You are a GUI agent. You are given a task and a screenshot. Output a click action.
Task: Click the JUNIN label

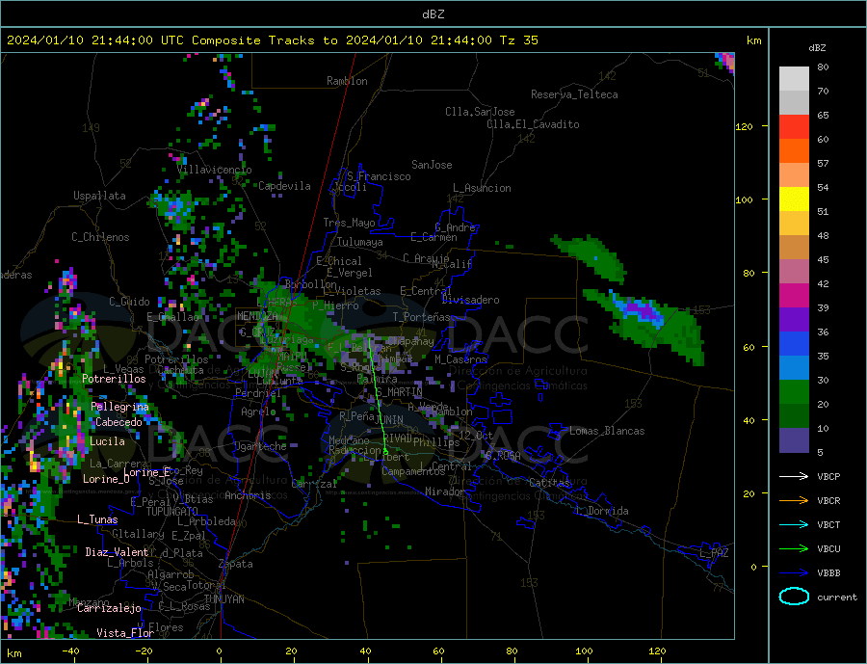pos(389,420)
